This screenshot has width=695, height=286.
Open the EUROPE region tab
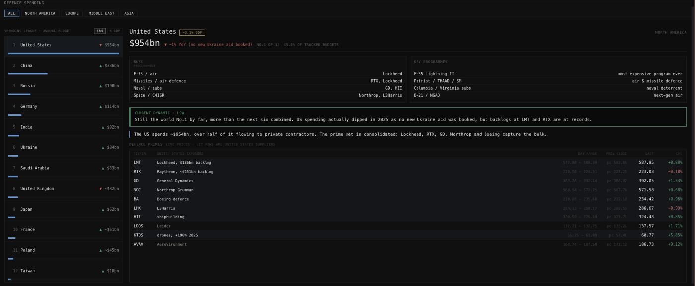tap(72, 13)
